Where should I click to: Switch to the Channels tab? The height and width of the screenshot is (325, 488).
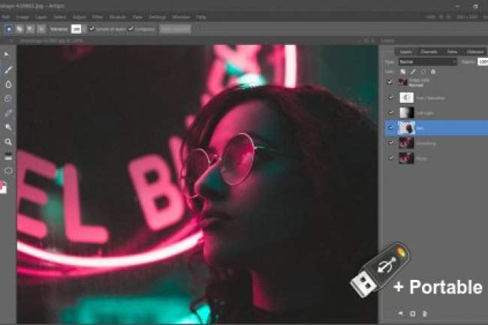pos(429,52)
